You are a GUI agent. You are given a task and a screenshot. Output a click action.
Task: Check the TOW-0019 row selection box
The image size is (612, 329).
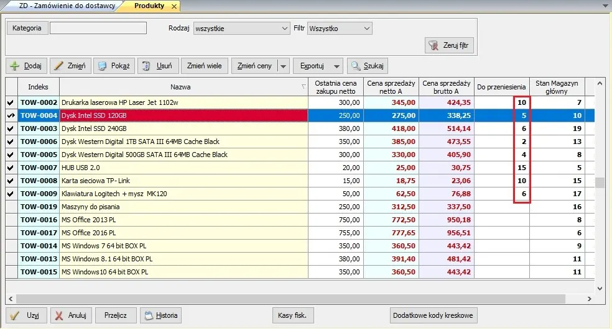tap(11, 207)
